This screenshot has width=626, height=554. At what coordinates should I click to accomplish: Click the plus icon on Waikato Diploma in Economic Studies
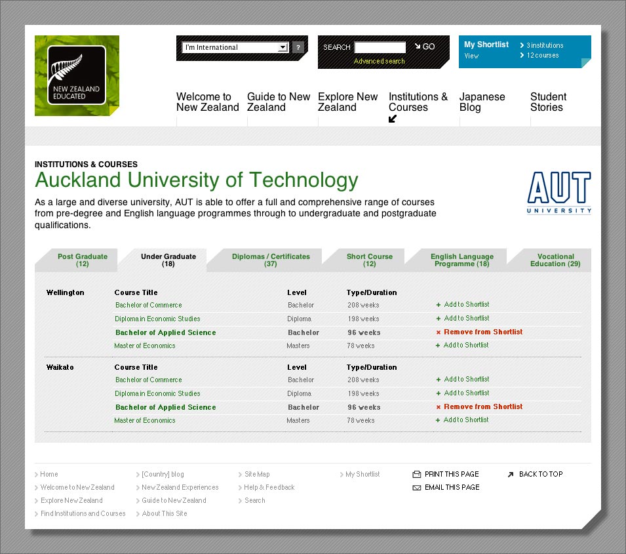pos(439,393)
